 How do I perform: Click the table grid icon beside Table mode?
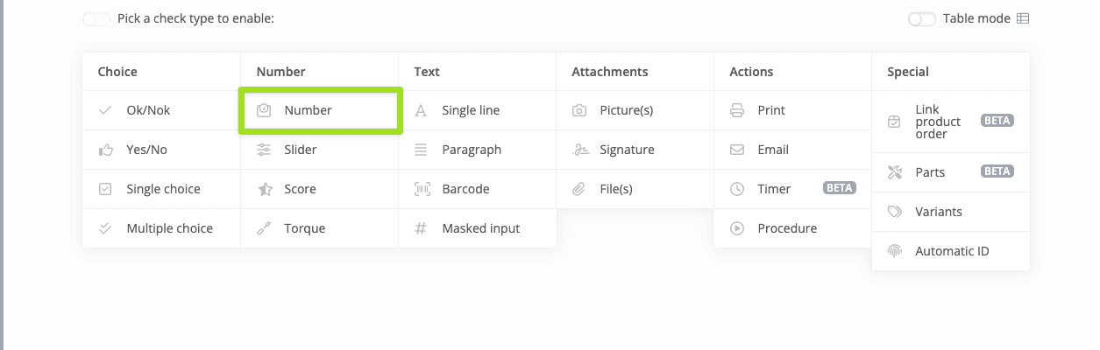coord(1023,18)
